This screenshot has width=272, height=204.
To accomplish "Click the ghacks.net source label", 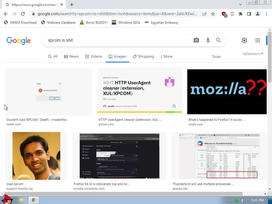I will (180, 189).
